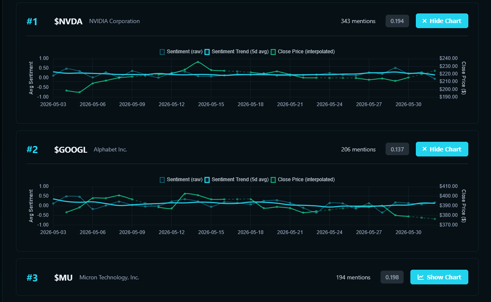Toggle Sentiment (raw) legend in NVDA chart

coord(181,52)
